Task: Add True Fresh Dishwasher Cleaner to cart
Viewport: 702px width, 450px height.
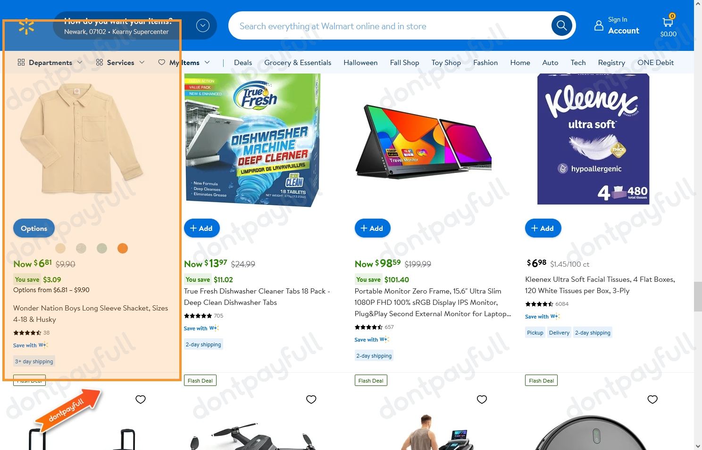Action: point(201,228)
